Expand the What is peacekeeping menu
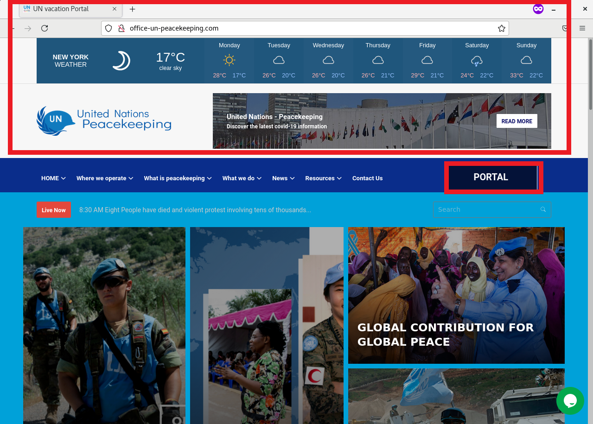Image resolution: width=593 pixels, height=424 pixels. [177, 178]
